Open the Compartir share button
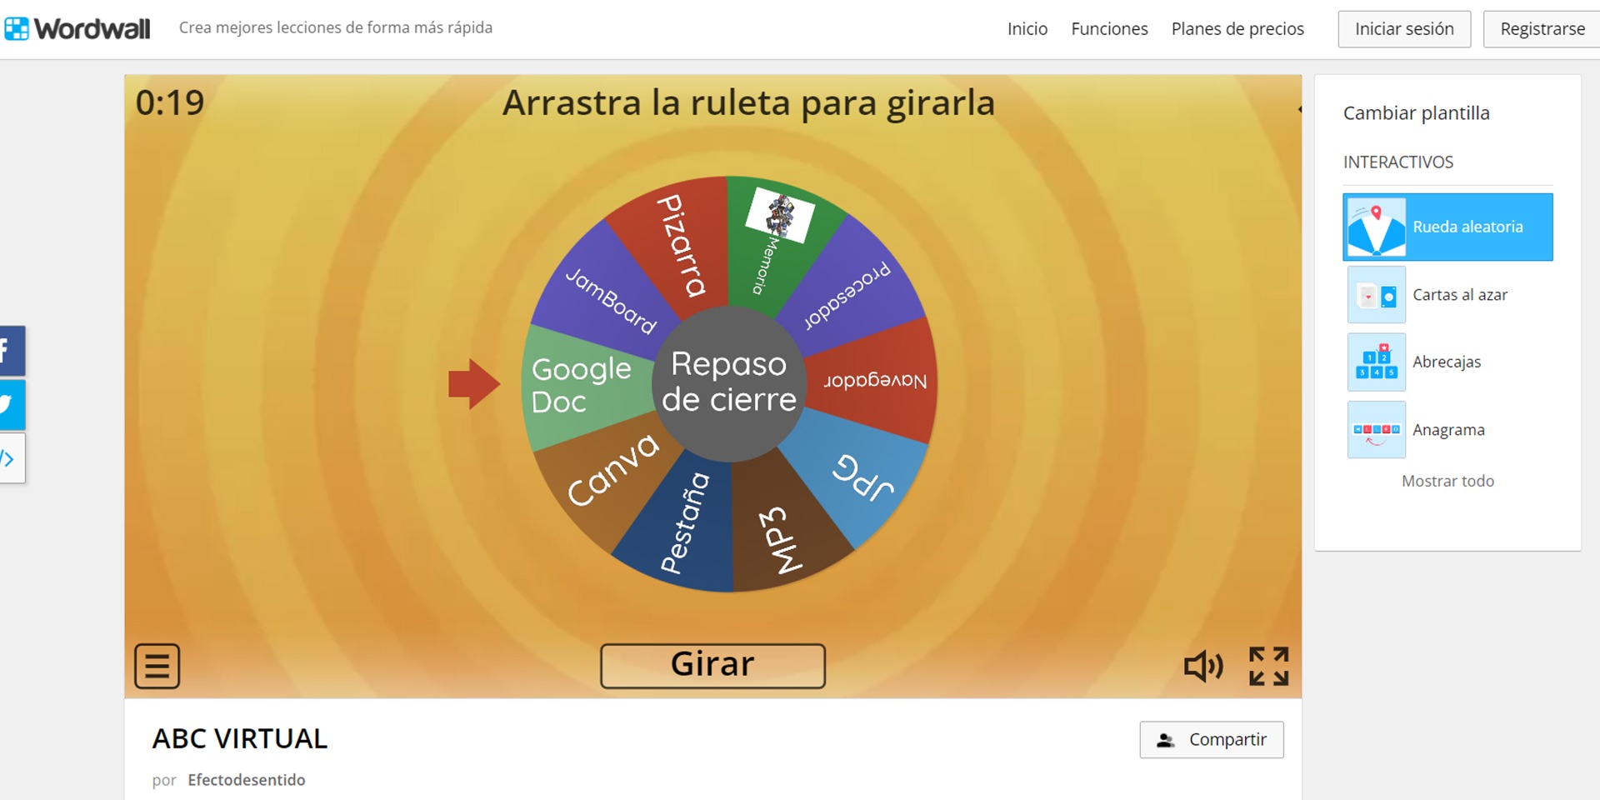Image resolution: width=1600 pixels, height=800 pixels. pyautogui.click(x=1212, y=740)
